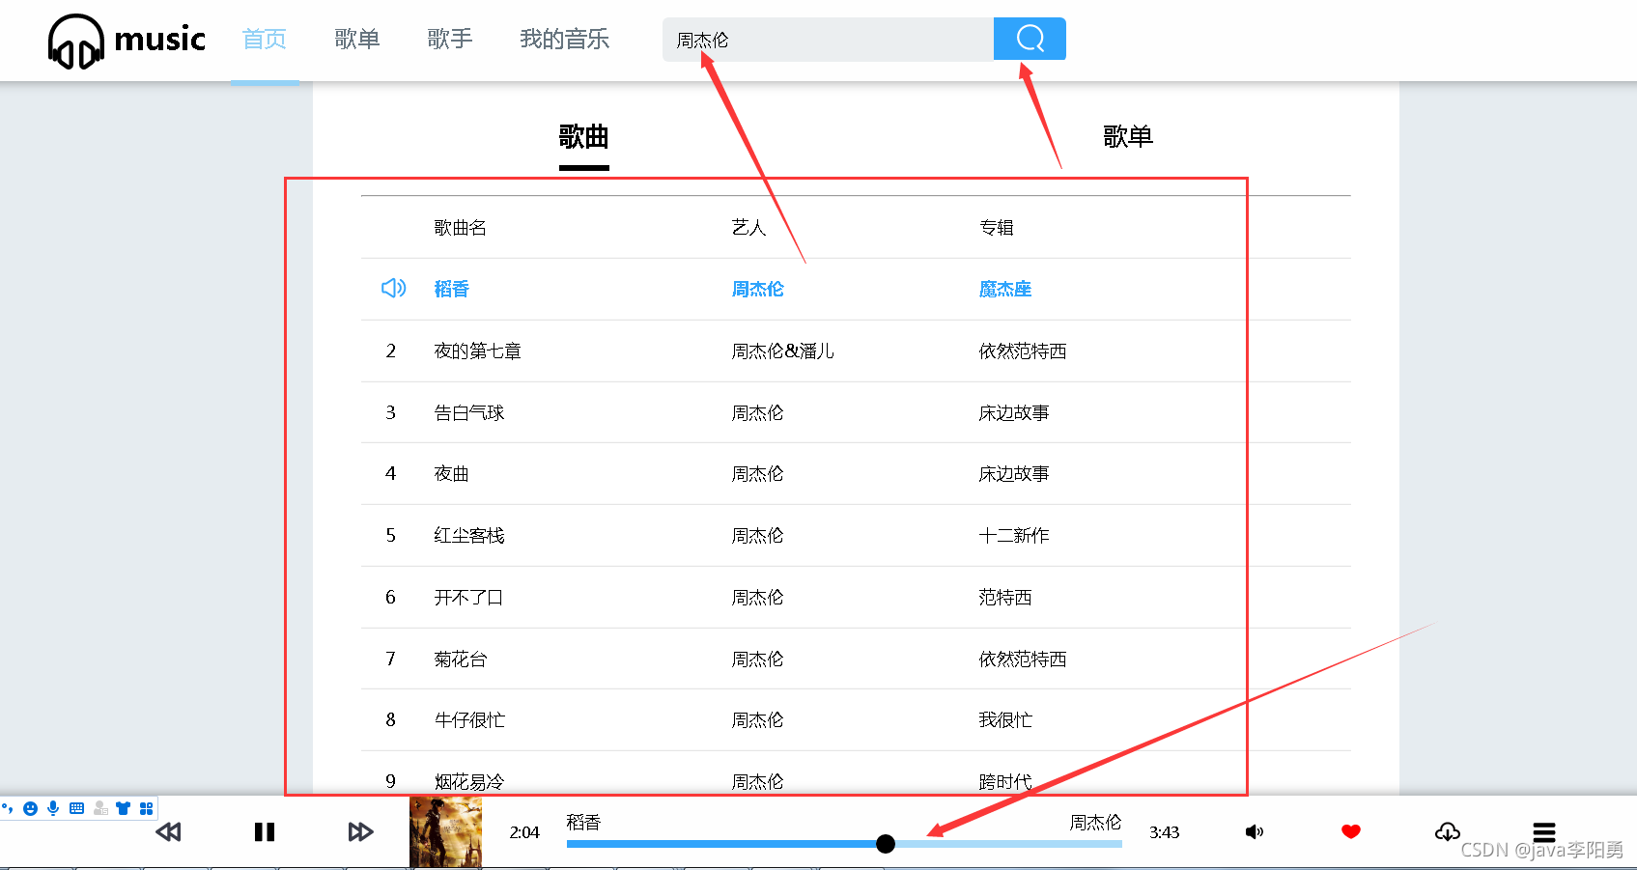
Task: Click the elapsed time 2:04
Action: (x=524, y=832)
